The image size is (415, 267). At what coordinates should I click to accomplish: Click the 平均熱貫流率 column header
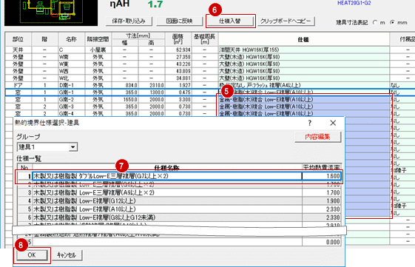point(321,167)
